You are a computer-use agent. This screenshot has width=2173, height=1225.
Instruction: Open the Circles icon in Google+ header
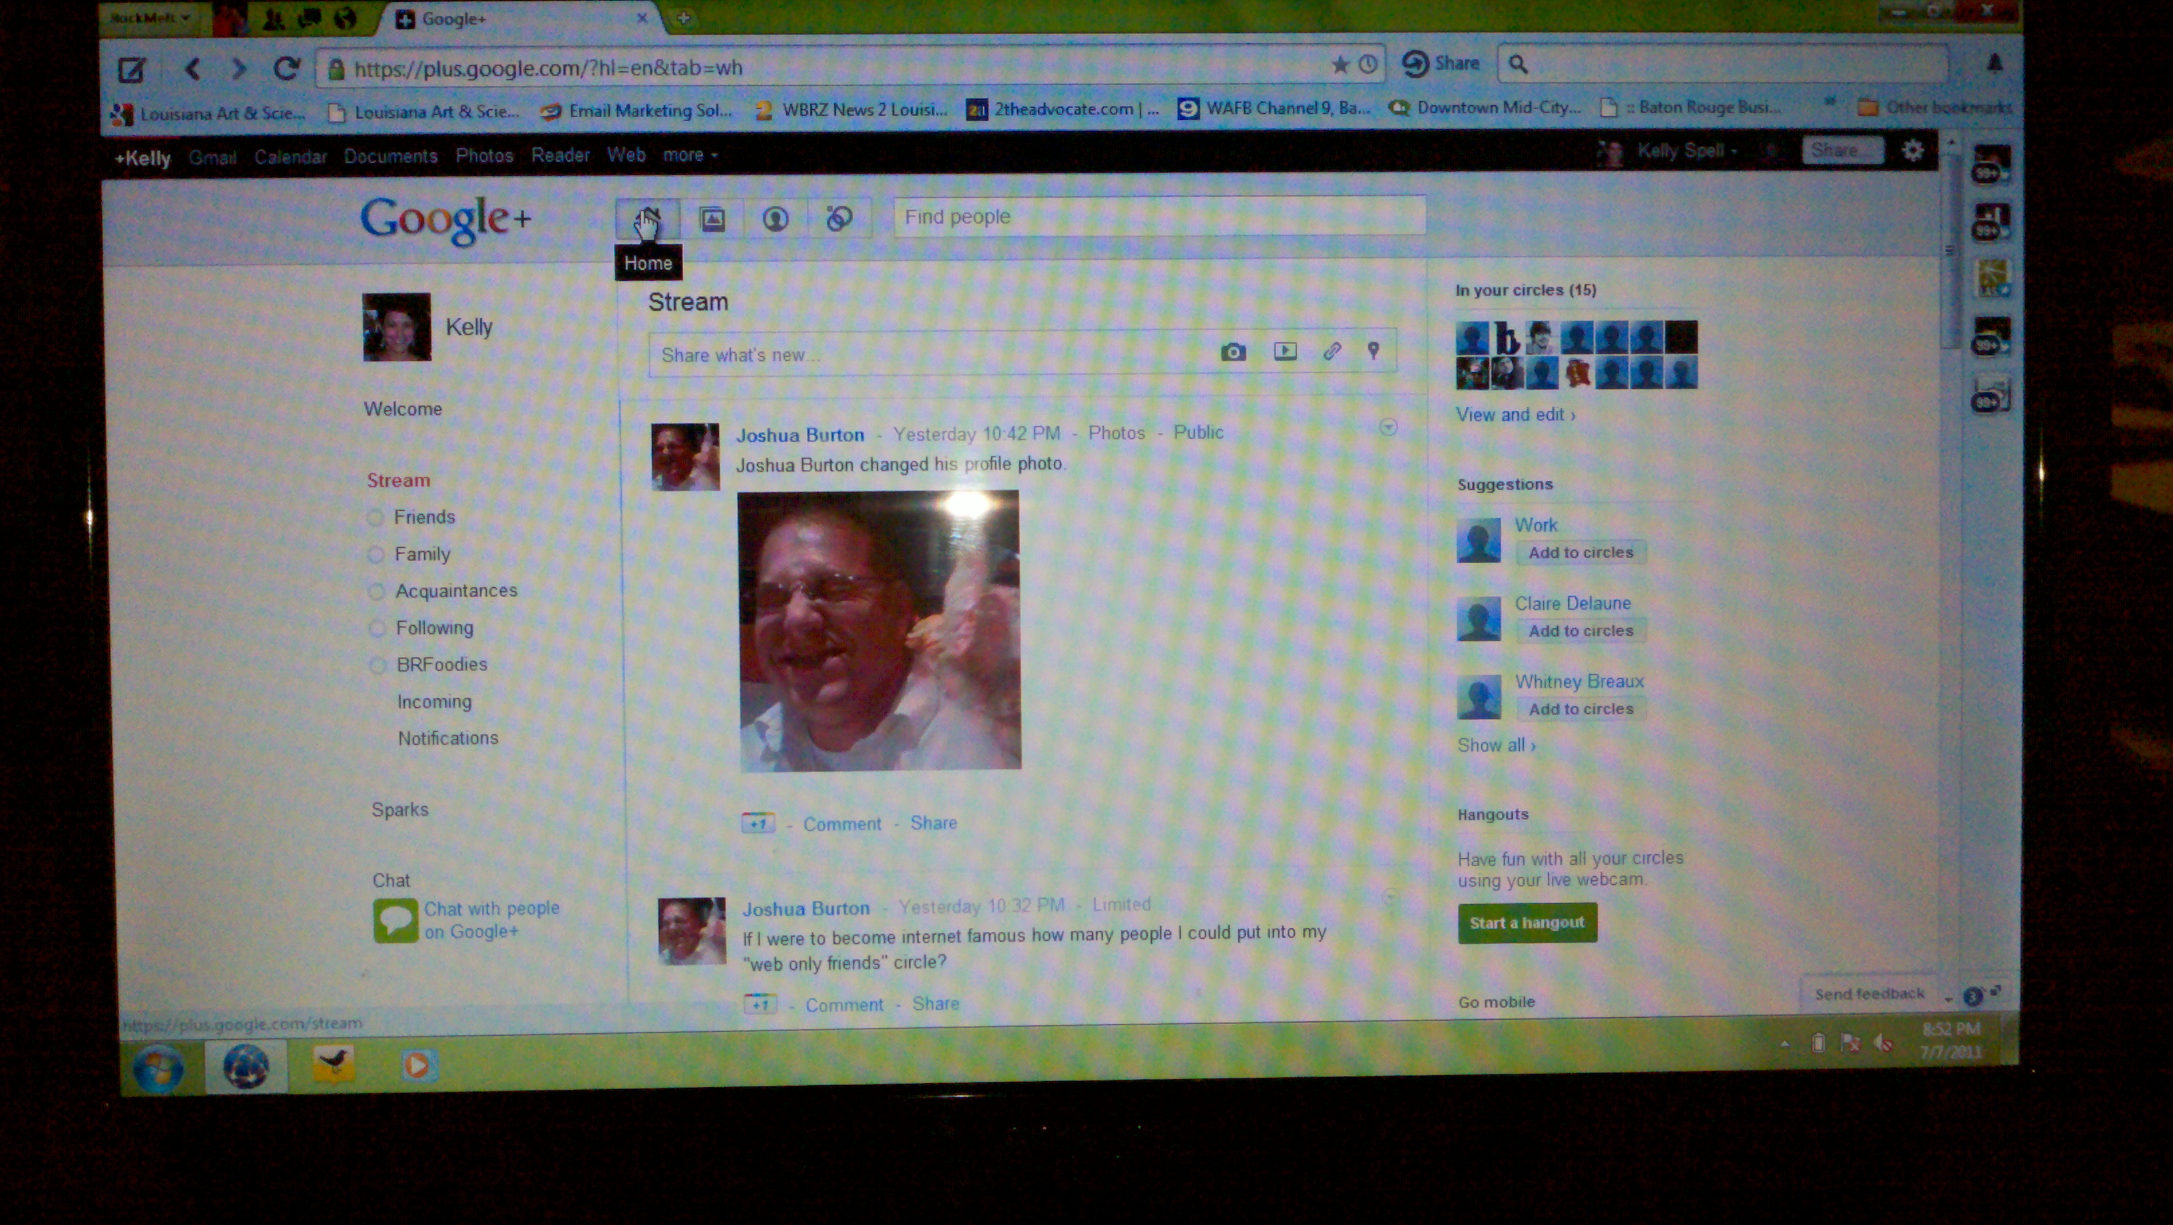pos(838,218)
